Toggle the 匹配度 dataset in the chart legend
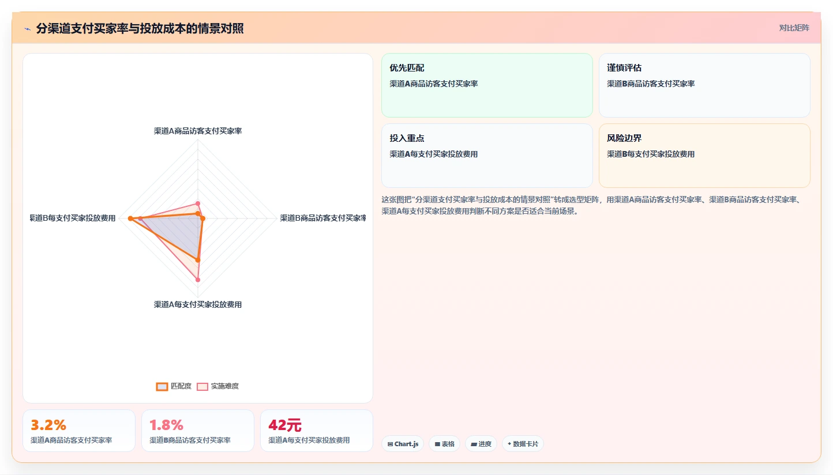833x475 pixels. pos(174,386)
